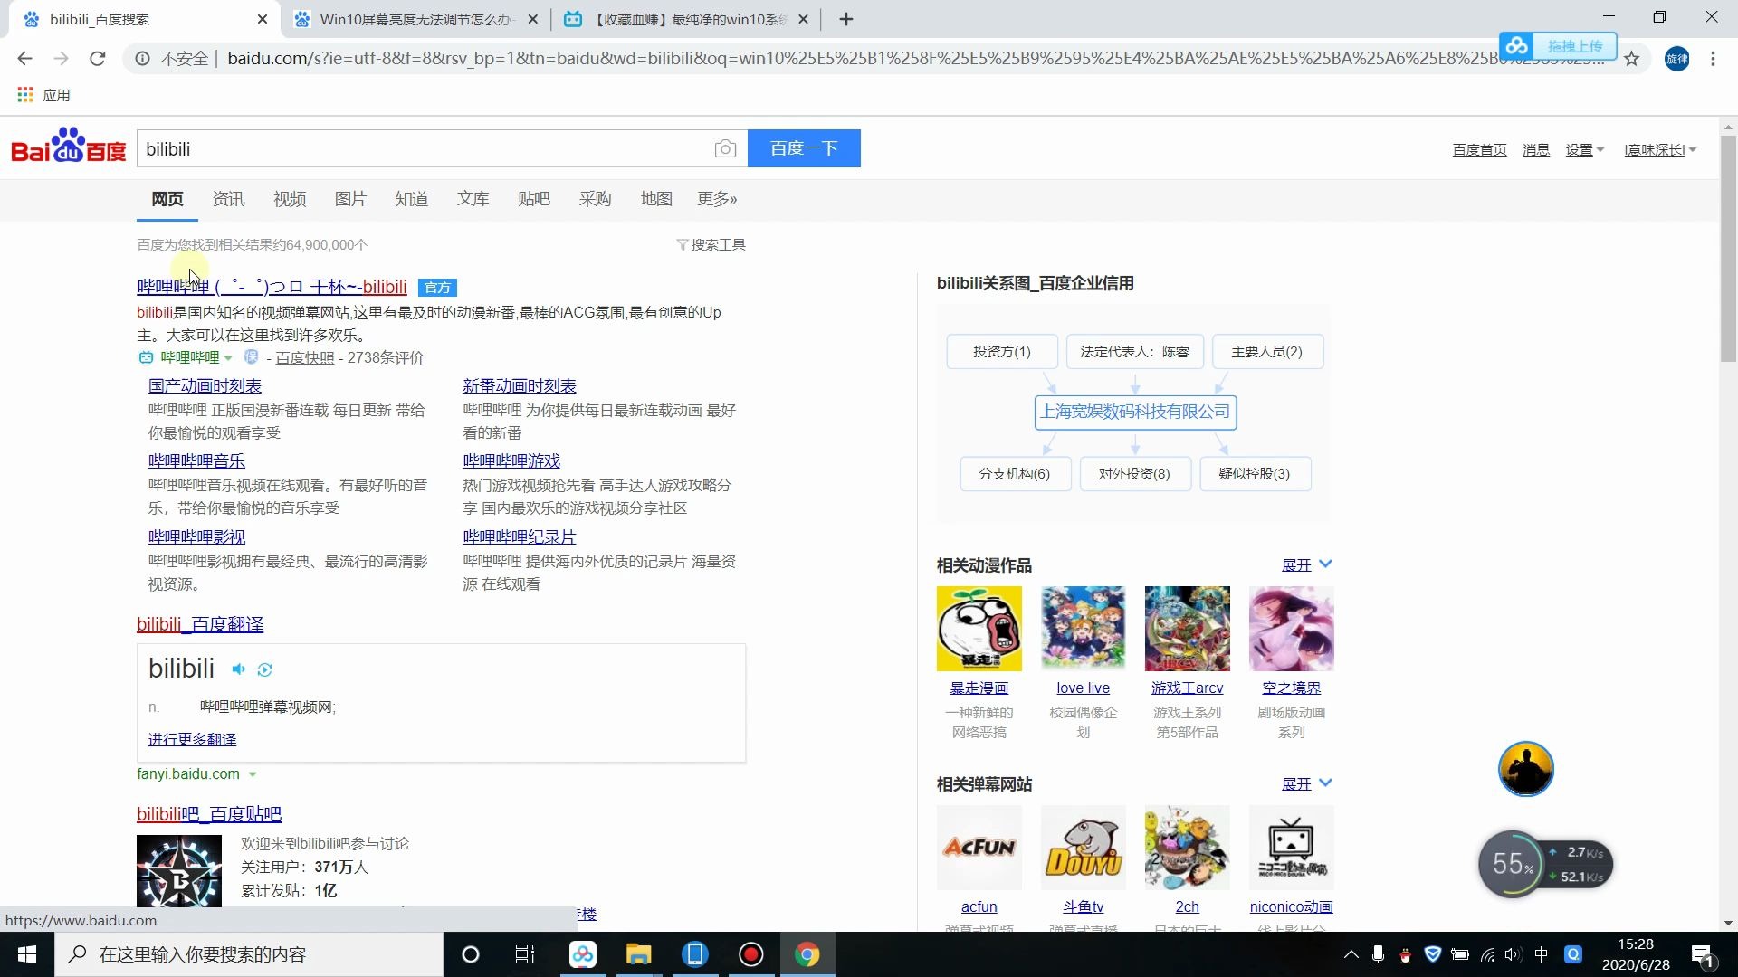Viewport: 1738px width, 977px height.
Task: Click the Baidu Netdisk drag-upload icon
Action: tap(1518, 44)
